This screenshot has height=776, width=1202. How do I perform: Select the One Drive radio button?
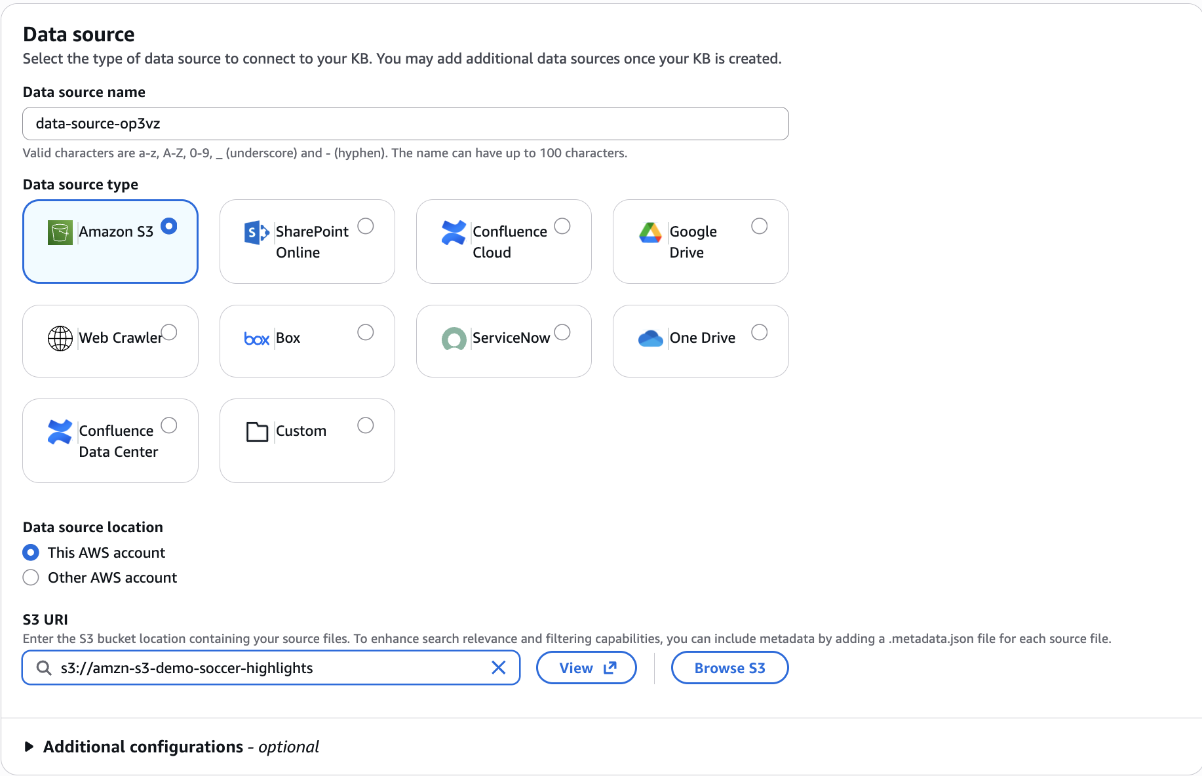click(760, 332)
